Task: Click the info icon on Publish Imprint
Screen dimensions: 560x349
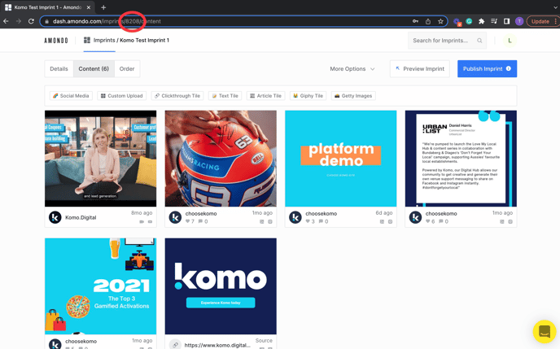Action: tap(508, 68)
